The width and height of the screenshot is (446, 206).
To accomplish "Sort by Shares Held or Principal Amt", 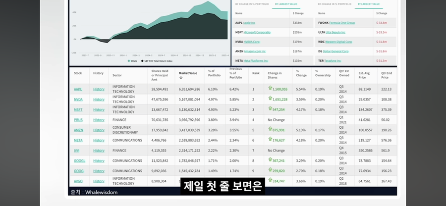I will coord(160,75).
